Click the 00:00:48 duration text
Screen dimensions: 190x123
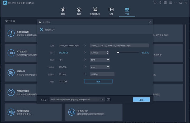point(63,81)
